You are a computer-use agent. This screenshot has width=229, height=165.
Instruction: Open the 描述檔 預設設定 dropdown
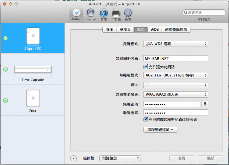click(120, 158)
